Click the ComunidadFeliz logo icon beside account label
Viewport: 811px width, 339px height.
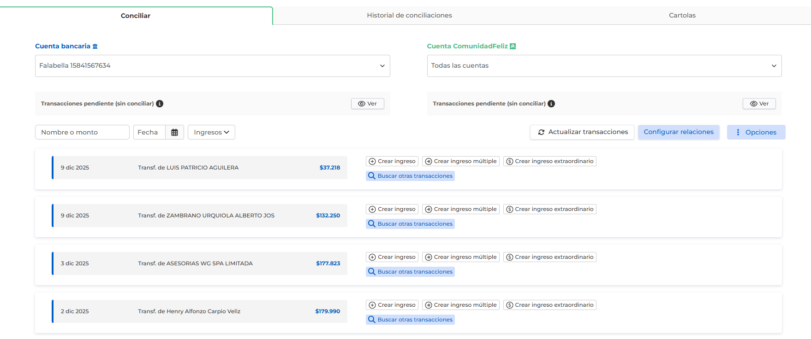click(x=513, y=47)
